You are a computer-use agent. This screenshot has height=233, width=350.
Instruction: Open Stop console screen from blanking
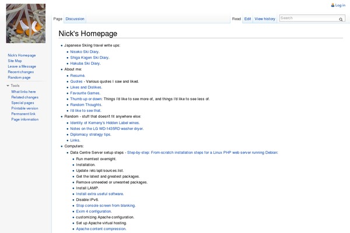click(106, 206)
